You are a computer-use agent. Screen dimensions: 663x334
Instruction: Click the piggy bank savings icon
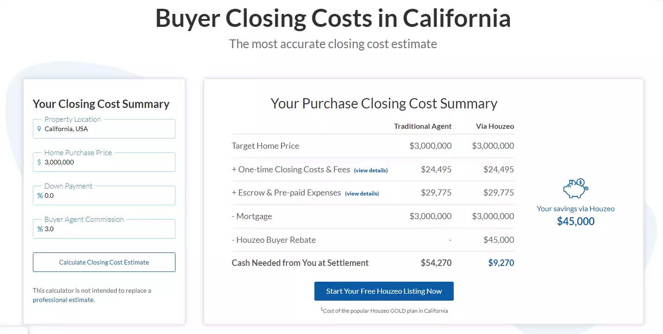(575, 189)
